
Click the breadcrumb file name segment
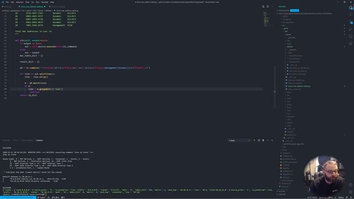coord(67,11)
